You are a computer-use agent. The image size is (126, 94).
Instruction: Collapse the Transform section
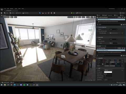pos(97,58)
